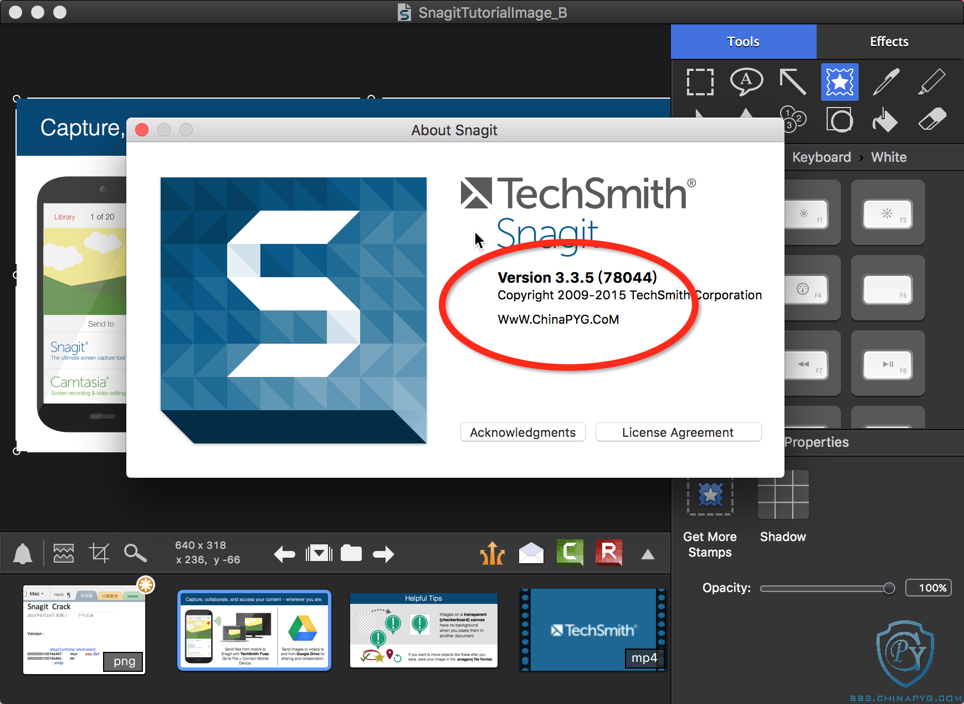The width and height of the screenshot is (964, 704).
Task: Select the Highlighter tool
Action: [932, 82]
